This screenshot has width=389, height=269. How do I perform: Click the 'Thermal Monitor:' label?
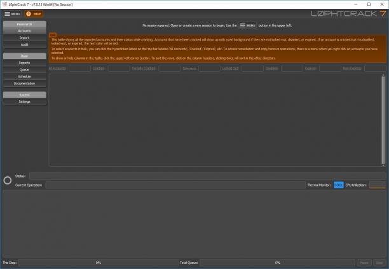click(x=319, y=185)
